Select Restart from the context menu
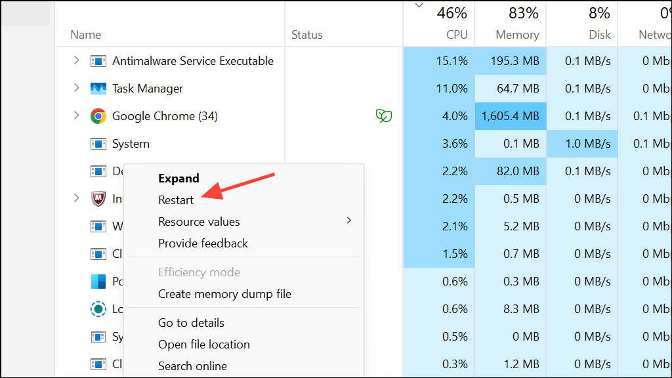This screenshot has width=672, height=378. pyautogui.click(x=176, y=199)
